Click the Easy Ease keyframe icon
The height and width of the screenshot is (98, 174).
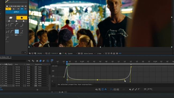point(145,90)
